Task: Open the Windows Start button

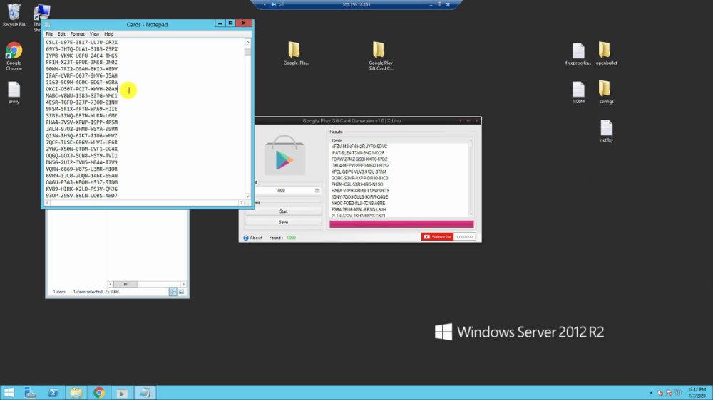Action: pyautogui.click(x=9, y=393)
